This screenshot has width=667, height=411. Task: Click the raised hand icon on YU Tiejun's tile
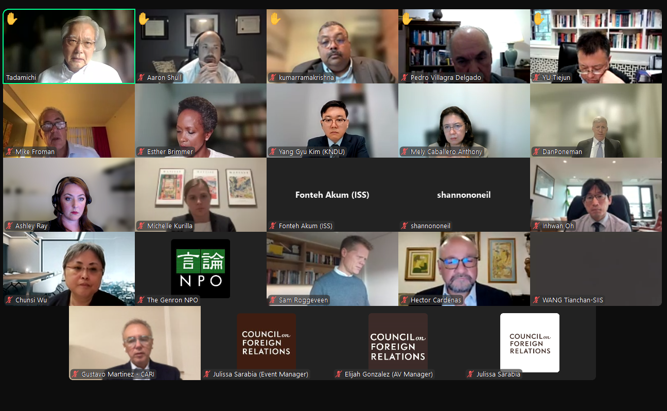(x=538, y=19)
